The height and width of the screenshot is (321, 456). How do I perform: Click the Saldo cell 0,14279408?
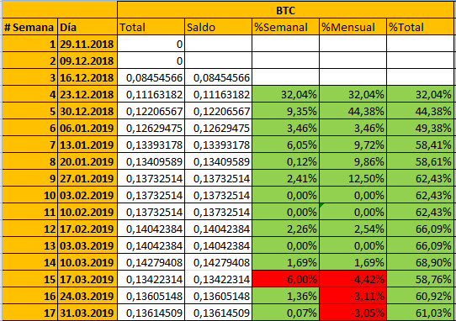[218, 262]
